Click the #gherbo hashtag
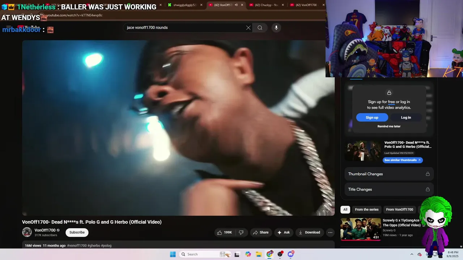Image resolution: width=463 pixels, height=260 pixels. tap(94, 246)
